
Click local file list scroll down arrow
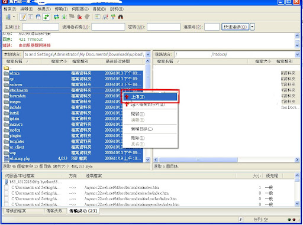pos(147,159)
